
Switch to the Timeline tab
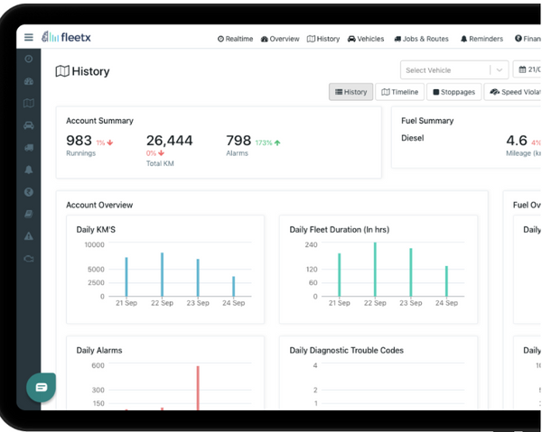398,92
